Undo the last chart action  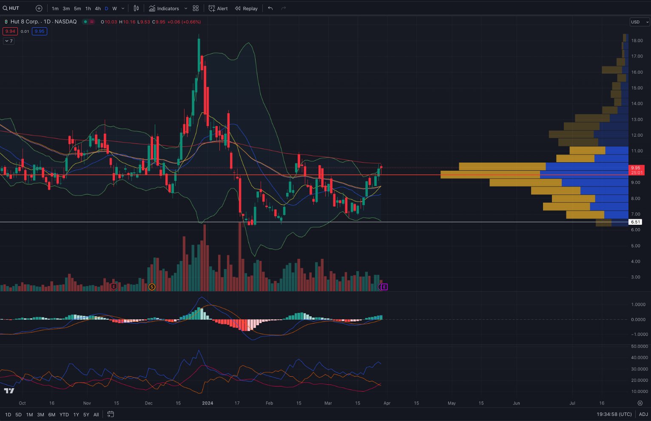point(270,8)
